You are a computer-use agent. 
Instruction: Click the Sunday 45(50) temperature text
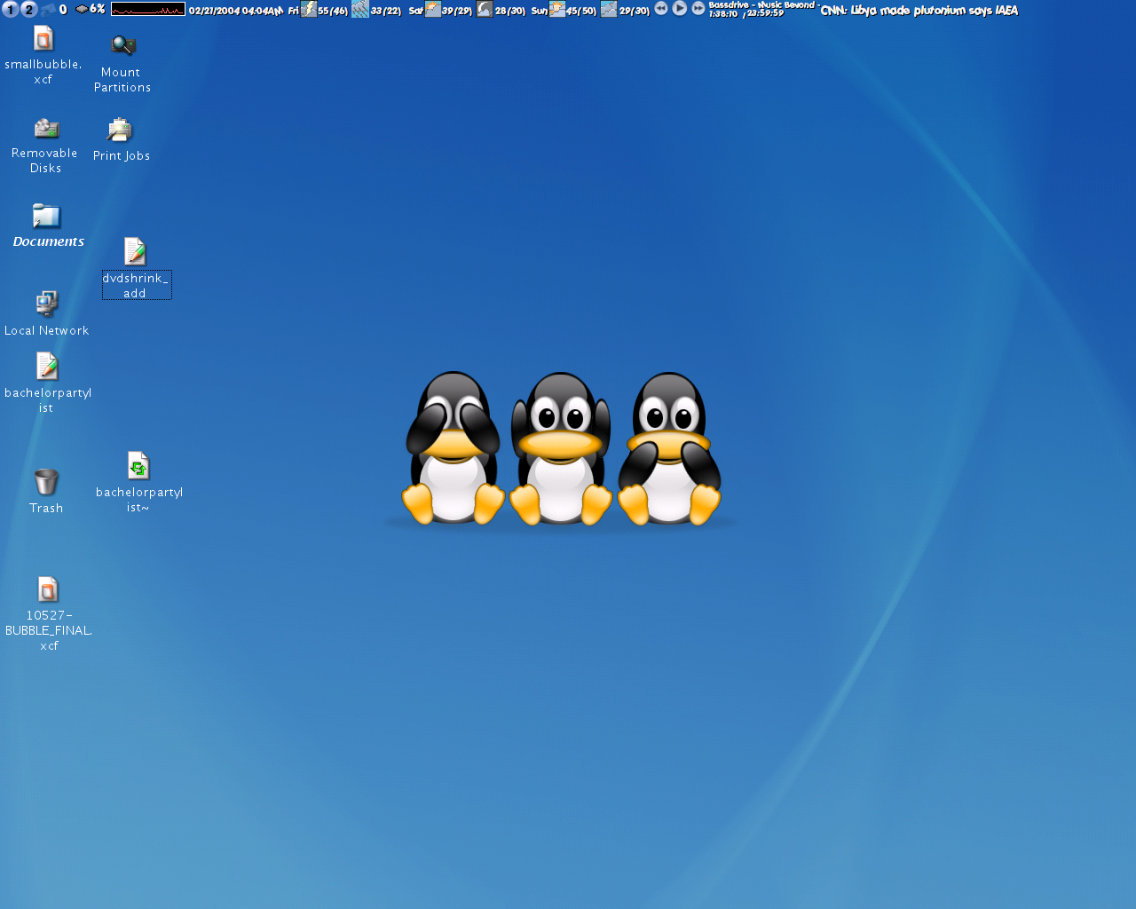click(x=581, y=11)
